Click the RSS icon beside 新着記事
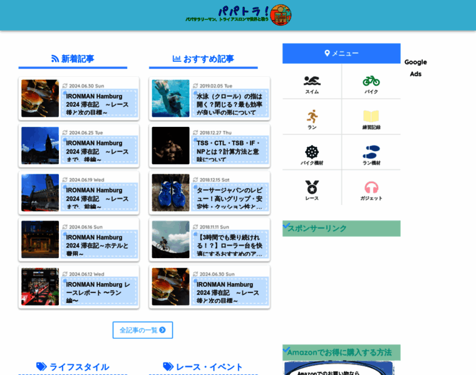 pos(55,59)
